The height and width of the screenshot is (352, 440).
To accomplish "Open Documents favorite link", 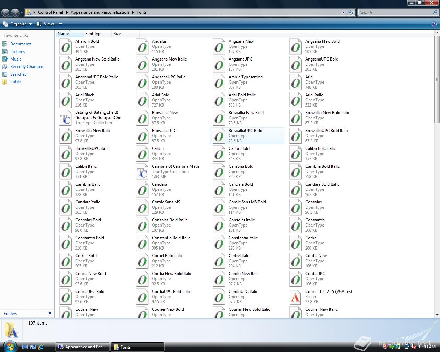I will click(21, 44).
